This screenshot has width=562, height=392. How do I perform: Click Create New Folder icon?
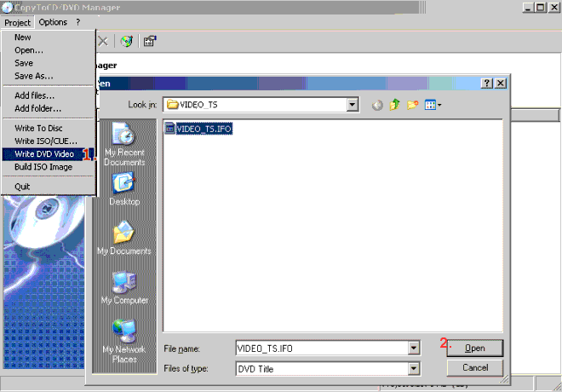click(x=412, y=105)
